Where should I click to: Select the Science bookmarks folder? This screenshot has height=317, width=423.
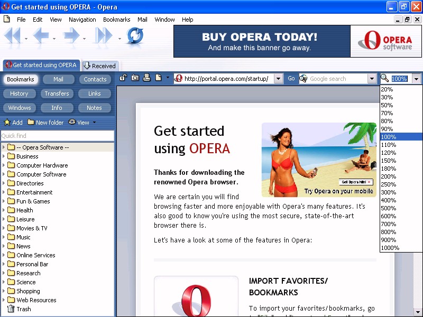26,282
